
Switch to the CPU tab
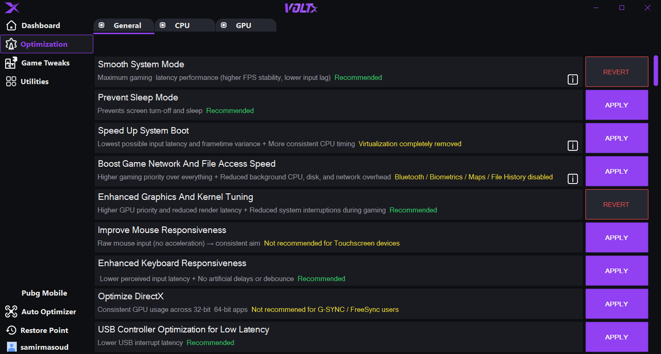click(185, 26)
